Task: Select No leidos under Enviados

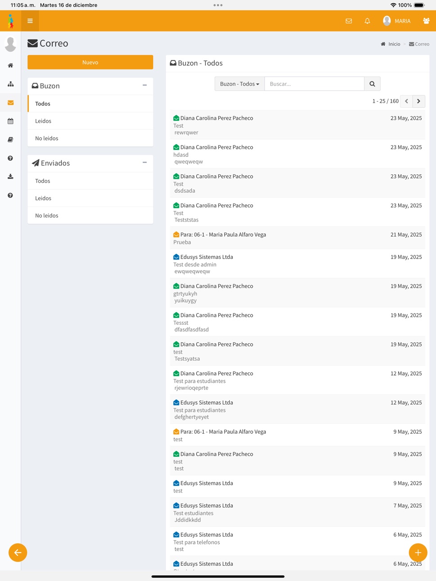Action: click(x=90, y=215)
